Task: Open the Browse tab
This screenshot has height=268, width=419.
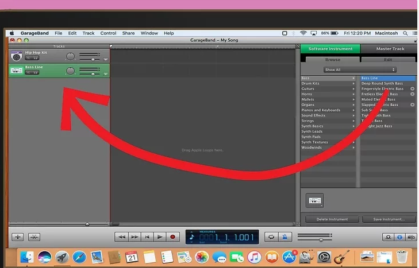Action: point(332,60)
